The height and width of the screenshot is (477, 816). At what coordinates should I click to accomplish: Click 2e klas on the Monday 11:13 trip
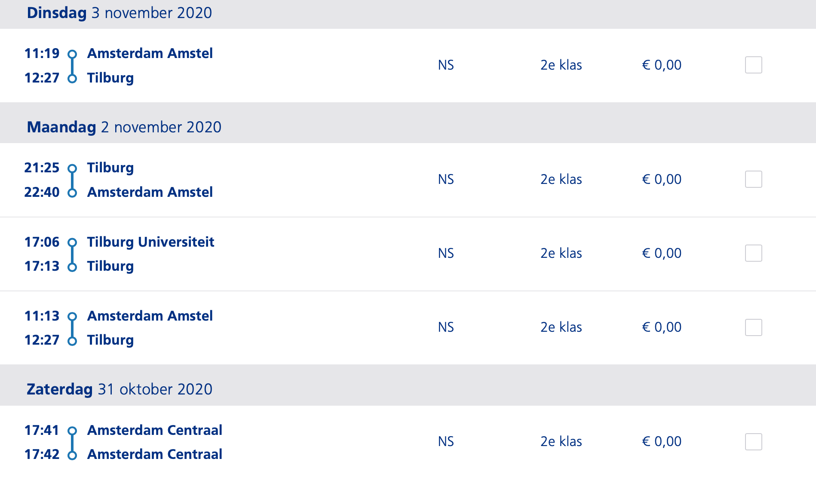[x=561, y=327]
